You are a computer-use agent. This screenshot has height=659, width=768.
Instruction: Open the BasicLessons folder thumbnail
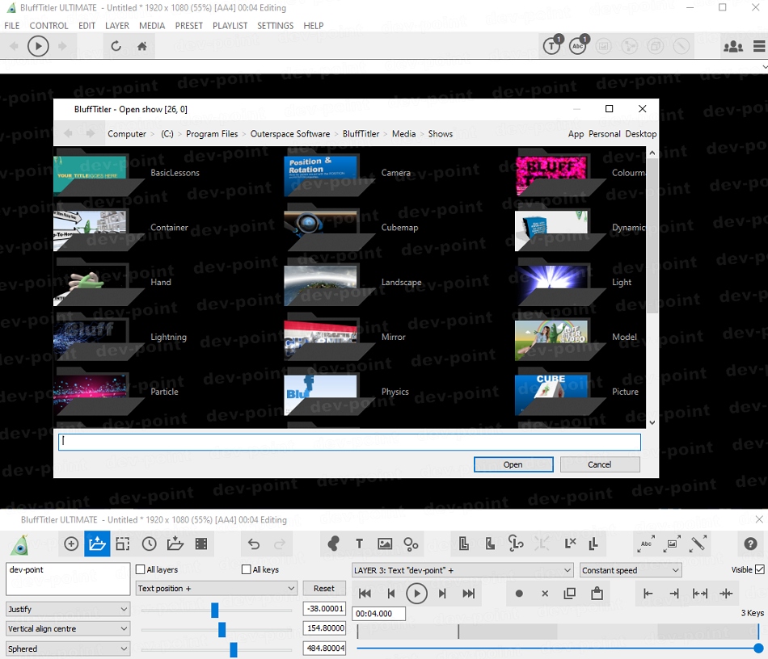tap(98, 173)
